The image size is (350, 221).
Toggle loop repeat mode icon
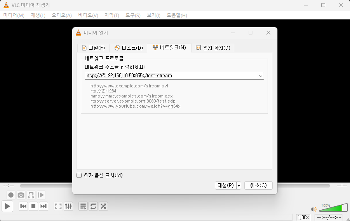[x=93, y=206]
